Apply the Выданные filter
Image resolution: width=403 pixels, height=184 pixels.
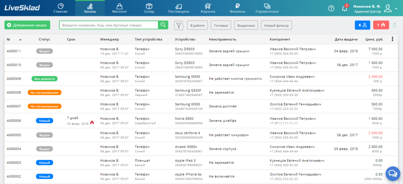[246, 25]
